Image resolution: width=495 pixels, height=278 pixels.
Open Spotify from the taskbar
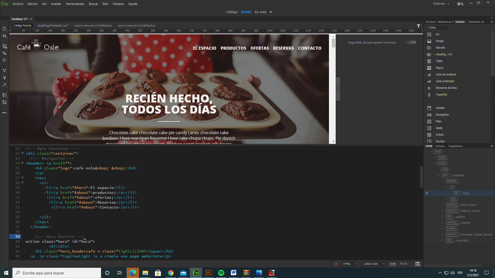pos(221,273)
